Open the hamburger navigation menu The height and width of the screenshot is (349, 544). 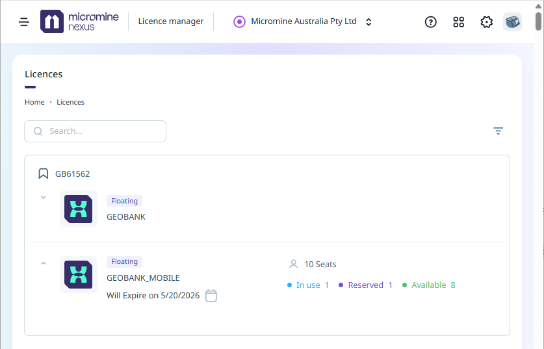pyautogui.click(x=24, y=21)
